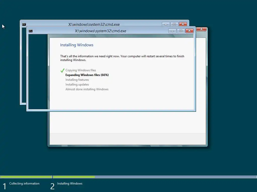Click the front cmd.exe window system icon
The width and height of the screenshot is (257, 192).
tap(31, 31)
